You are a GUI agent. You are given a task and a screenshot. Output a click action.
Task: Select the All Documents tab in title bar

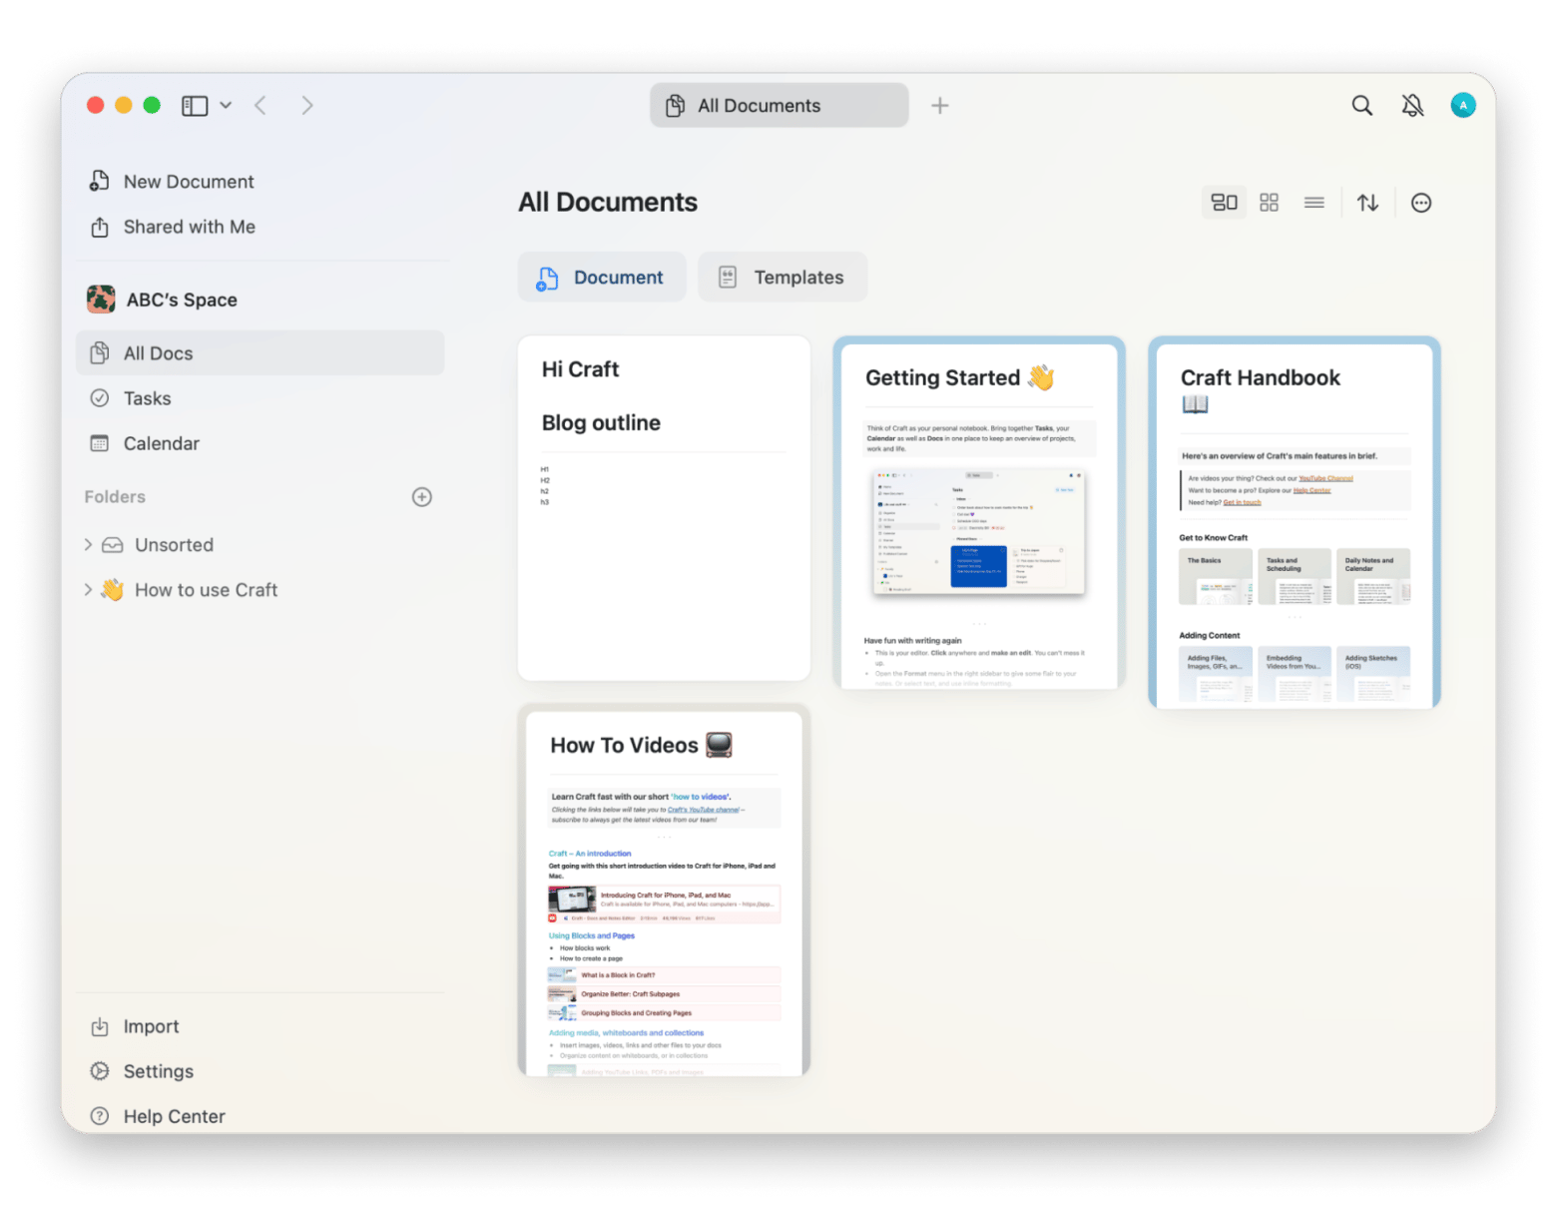click(x=778, y=106)
